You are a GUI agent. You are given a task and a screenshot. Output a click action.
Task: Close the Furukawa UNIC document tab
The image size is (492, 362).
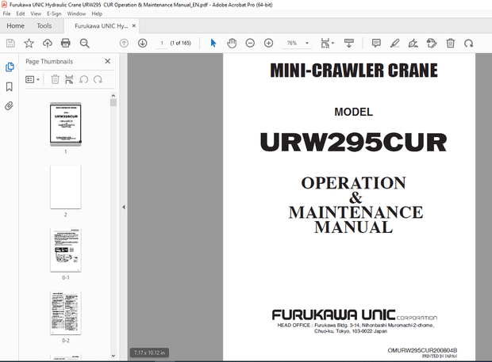(x=134, y=25)
